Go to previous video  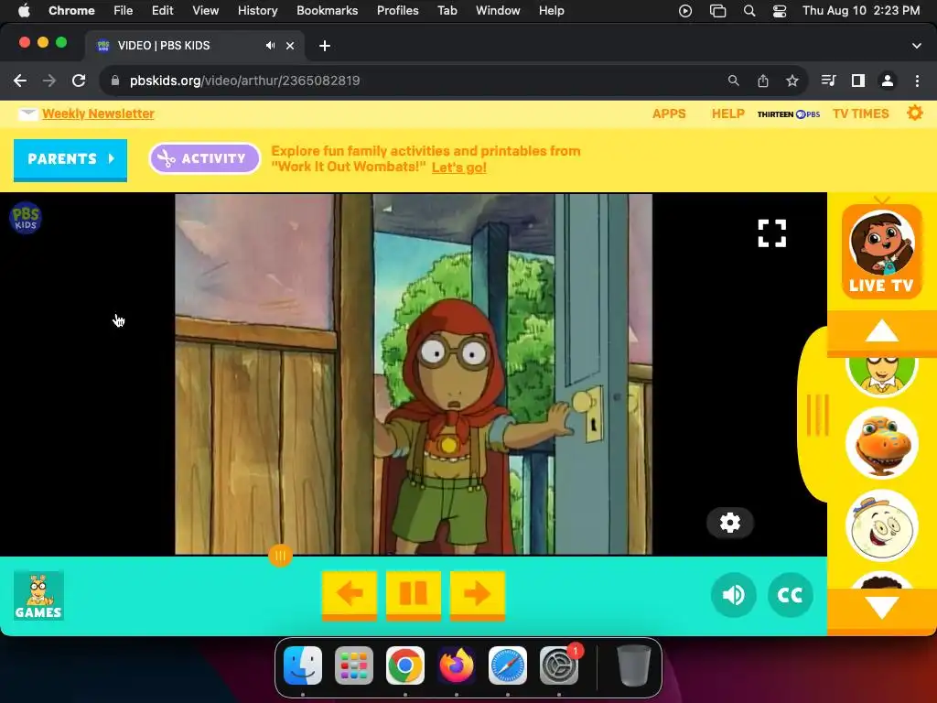[349, 594]
